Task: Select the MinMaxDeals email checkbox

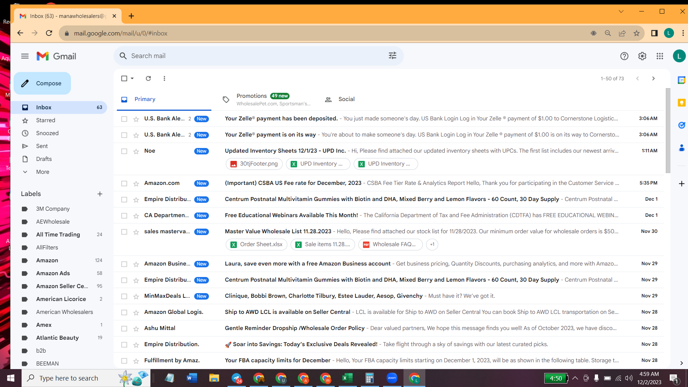Action: 124,296
